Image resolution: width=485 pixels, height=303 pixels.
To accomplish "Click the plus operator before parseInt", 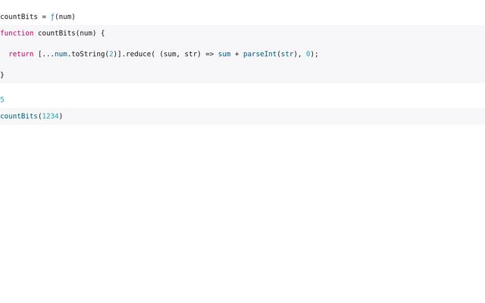I will pos(236,54).
